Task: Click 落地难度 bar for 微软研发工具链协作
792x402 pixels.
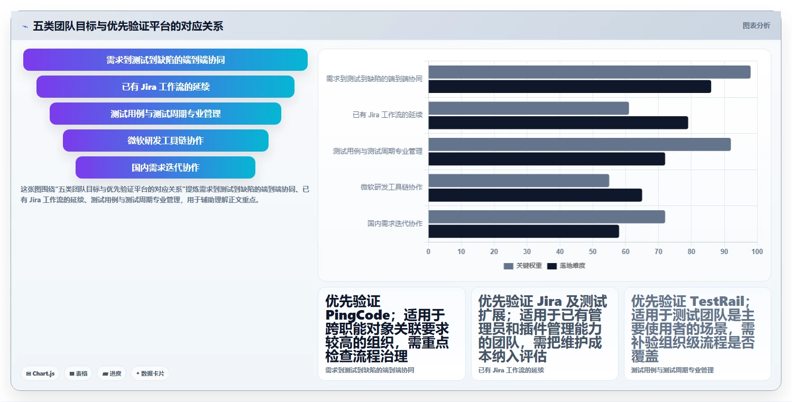Action: [535, 195]
